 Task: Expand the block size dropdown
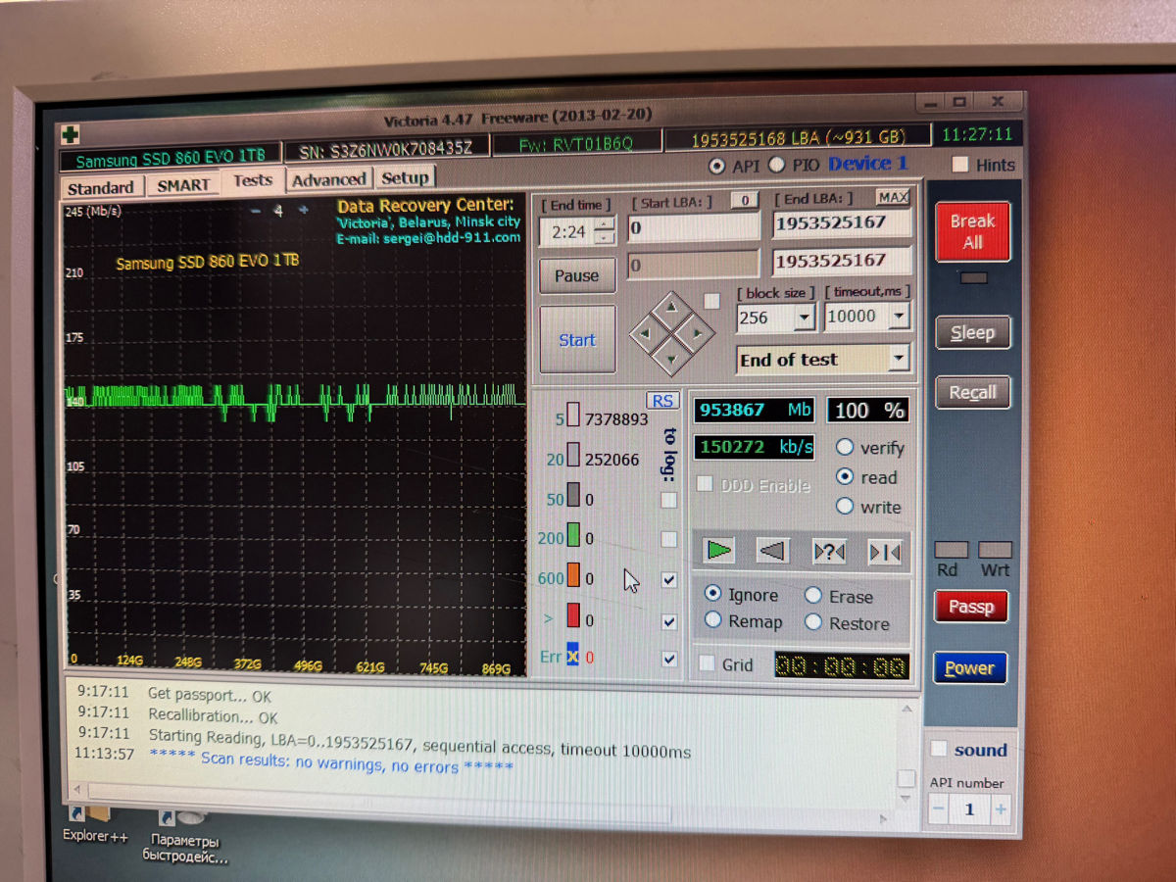(x=804, y=318)
